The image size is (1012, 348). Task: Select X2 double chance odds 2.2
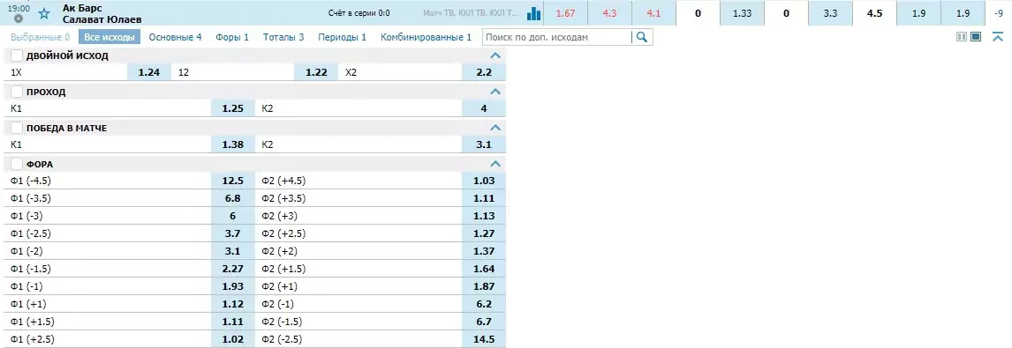coord(484,72)
